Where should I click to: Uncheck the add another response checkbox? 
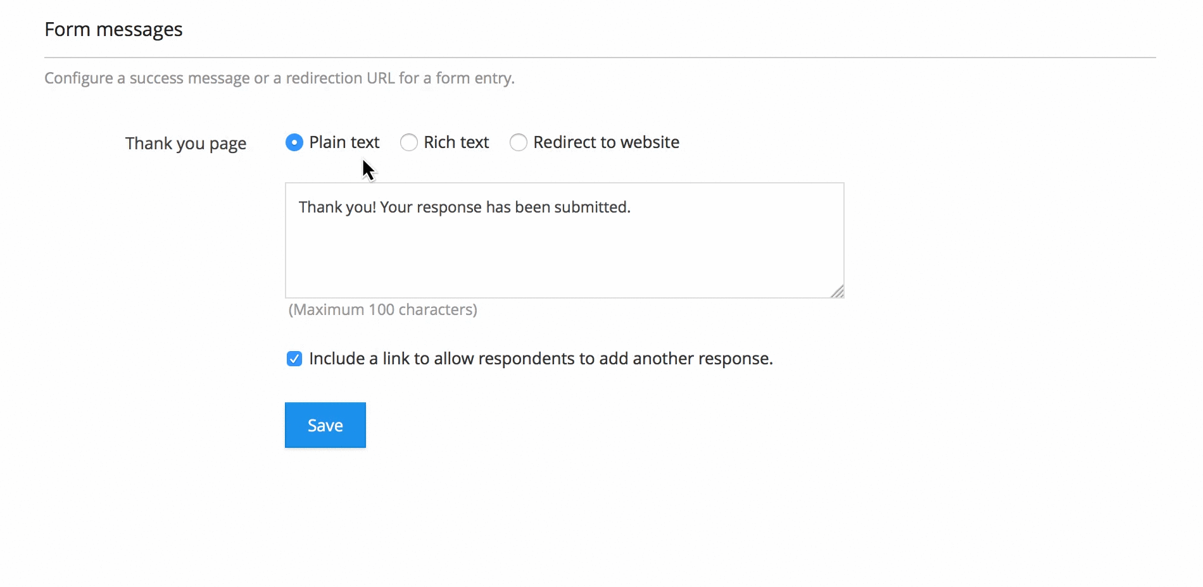pyautogui.click(x=294, y=359)
